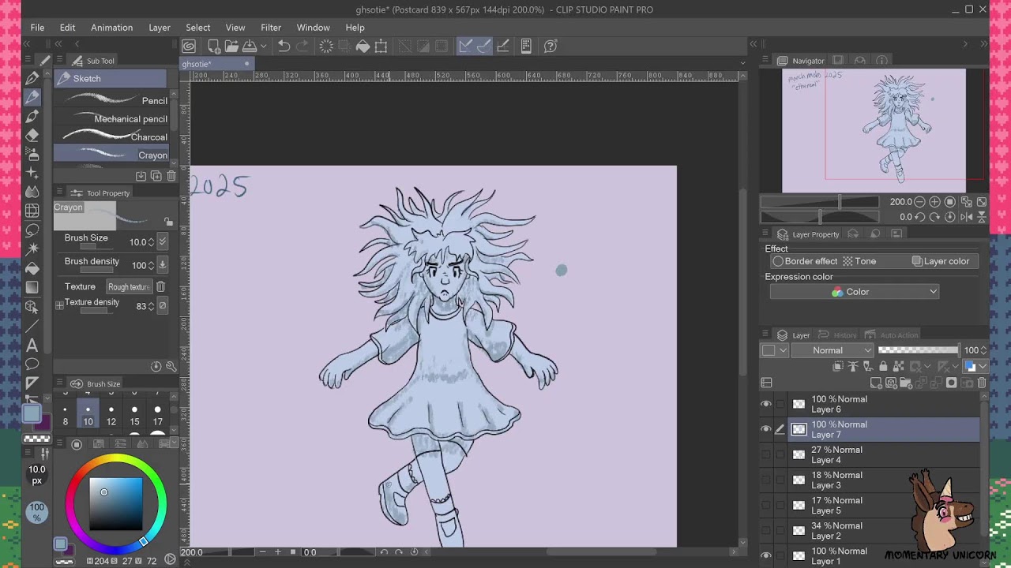
Task: Click the Open file folder icon
Action: coord(231,47)
